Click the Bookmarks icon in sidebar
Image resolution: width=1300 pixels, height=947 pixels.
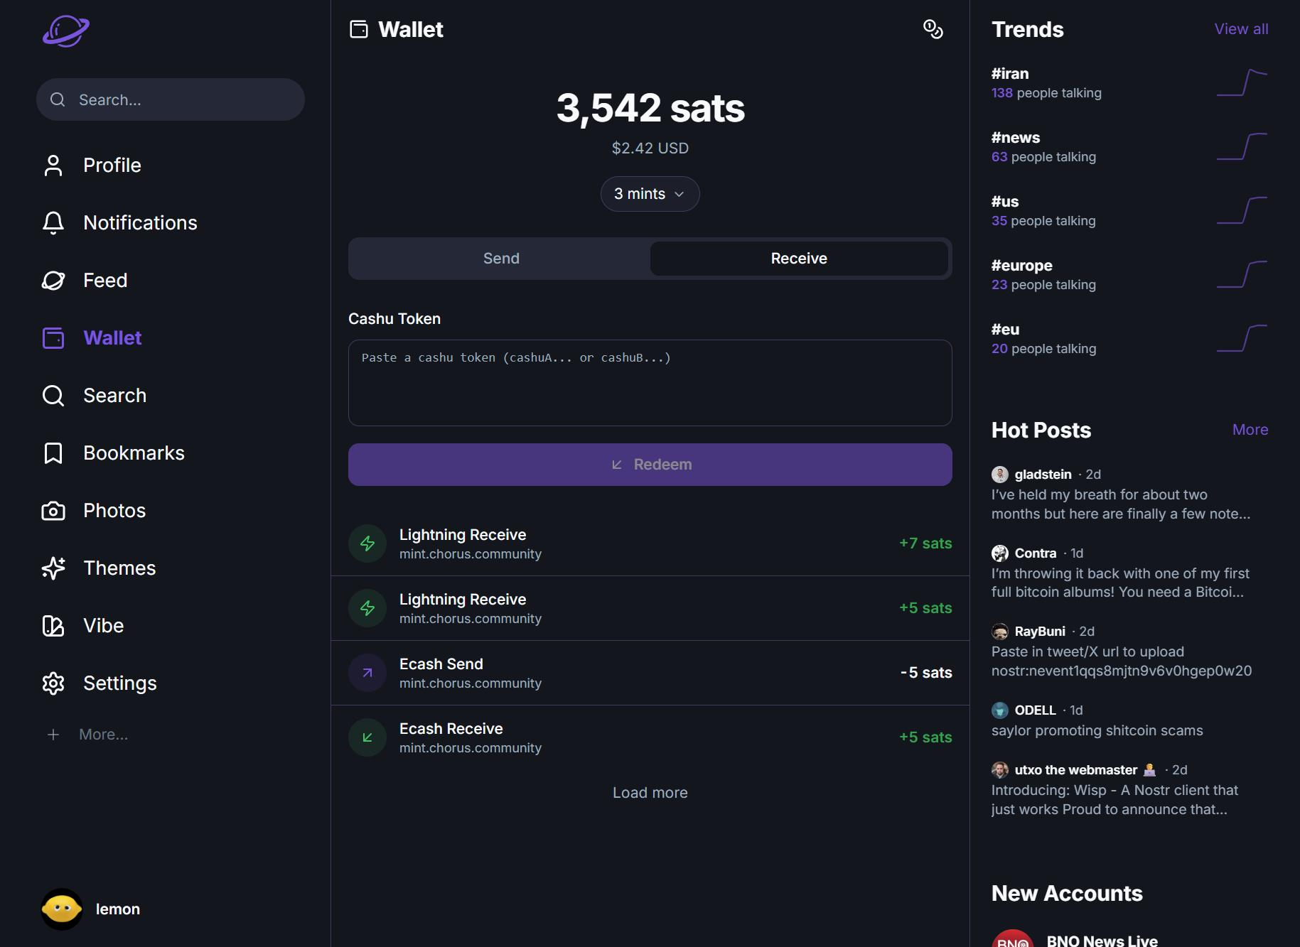[x=53, y=453]
